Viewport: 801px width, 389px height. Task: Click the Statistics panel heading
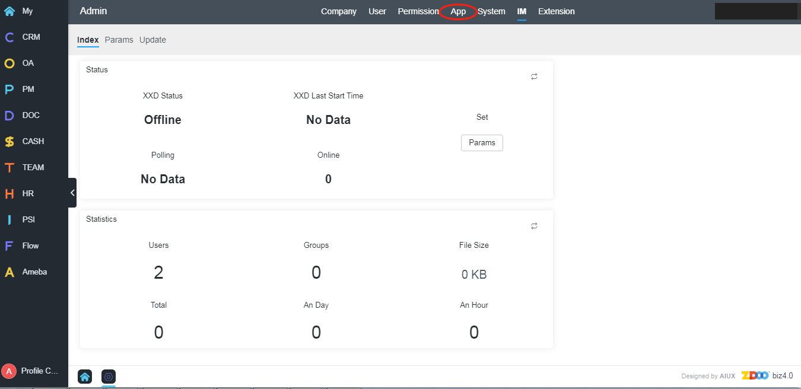[x=101, y=219]
